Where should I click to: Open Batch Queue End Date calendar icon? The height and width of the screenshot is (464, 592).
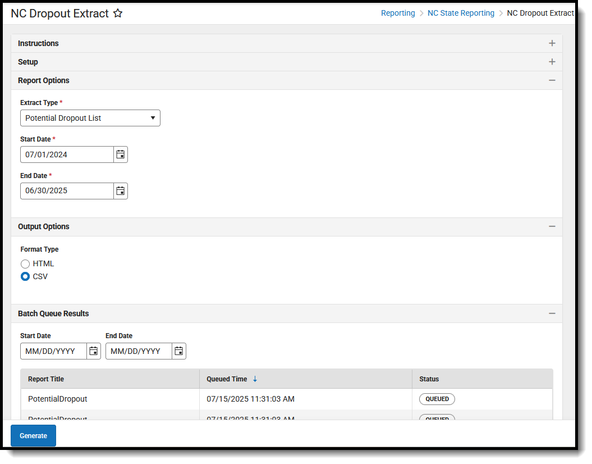[179, 352]
